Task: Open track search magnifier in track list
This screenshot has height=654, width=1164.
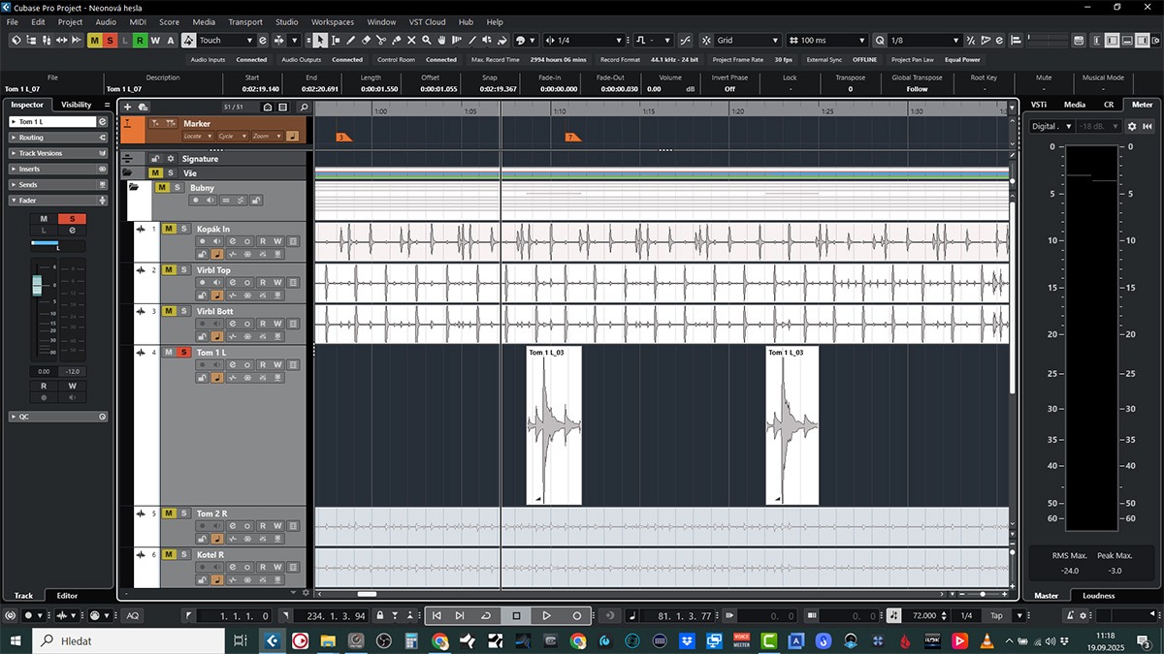Action: [x=303, y=107]
